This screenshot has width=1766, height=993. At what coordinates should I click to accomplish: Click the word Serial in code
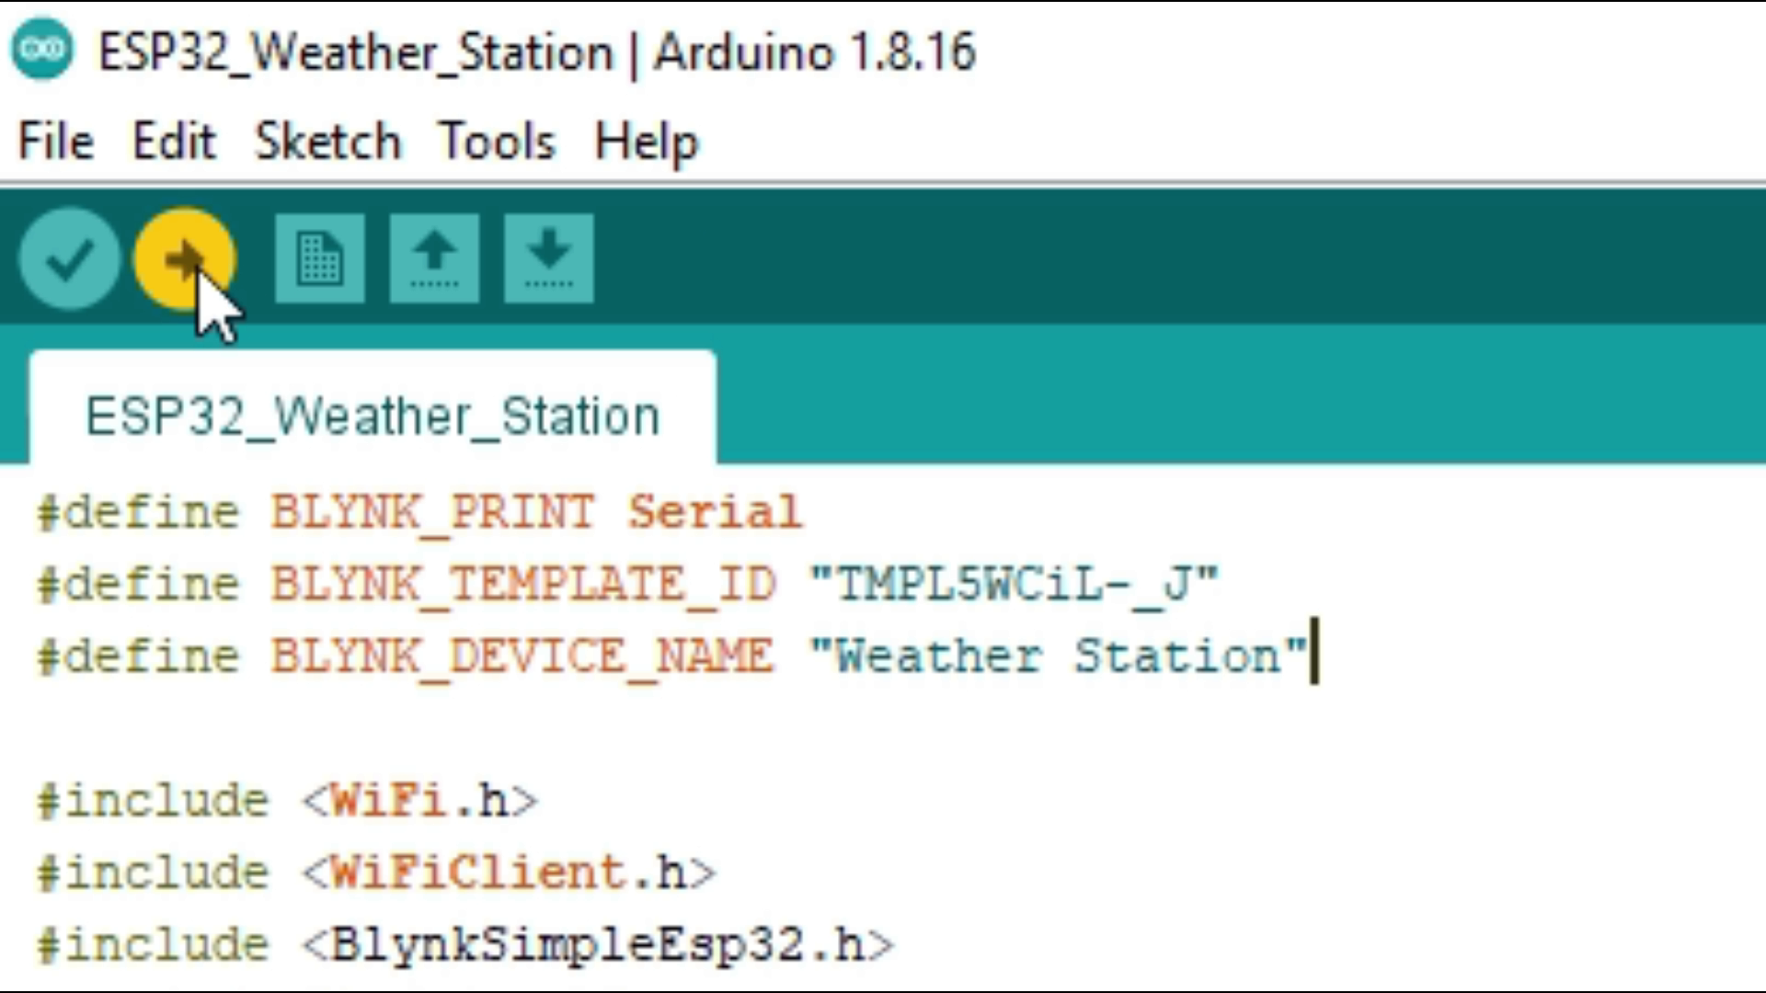click(715, 512)
